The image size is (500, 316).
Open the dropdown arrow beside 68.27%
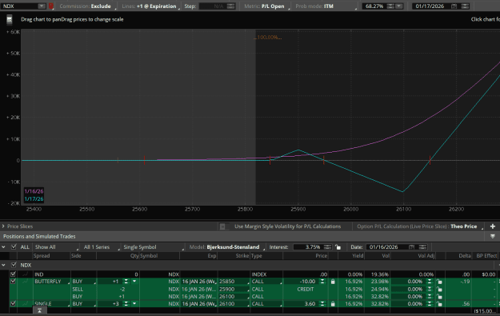coord(399,6)
